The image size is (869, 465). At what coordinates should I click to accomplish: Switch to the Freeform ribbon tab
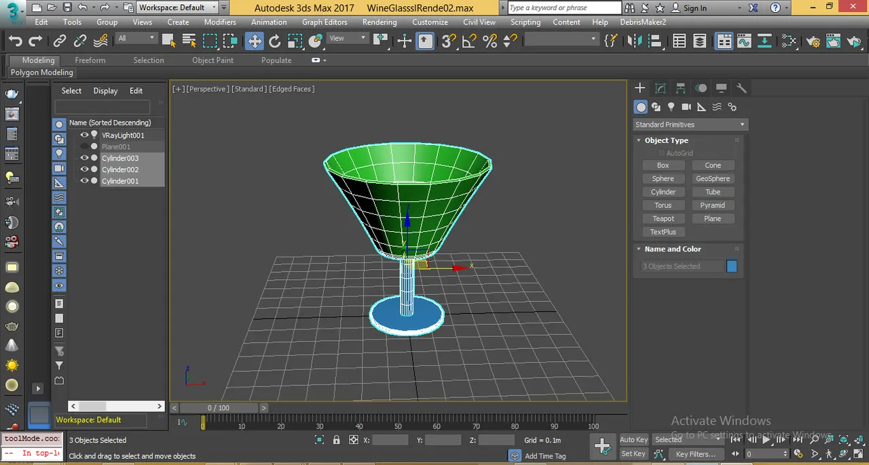[90, 60]
